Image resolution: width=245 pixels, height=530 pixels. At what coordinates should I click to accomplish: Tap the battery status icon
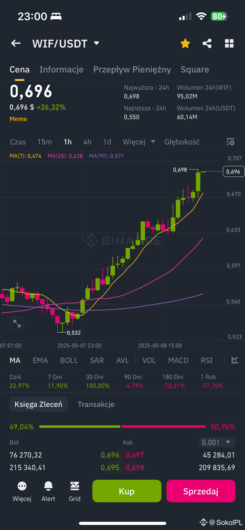pyautogui.click(x=220, y=16)
